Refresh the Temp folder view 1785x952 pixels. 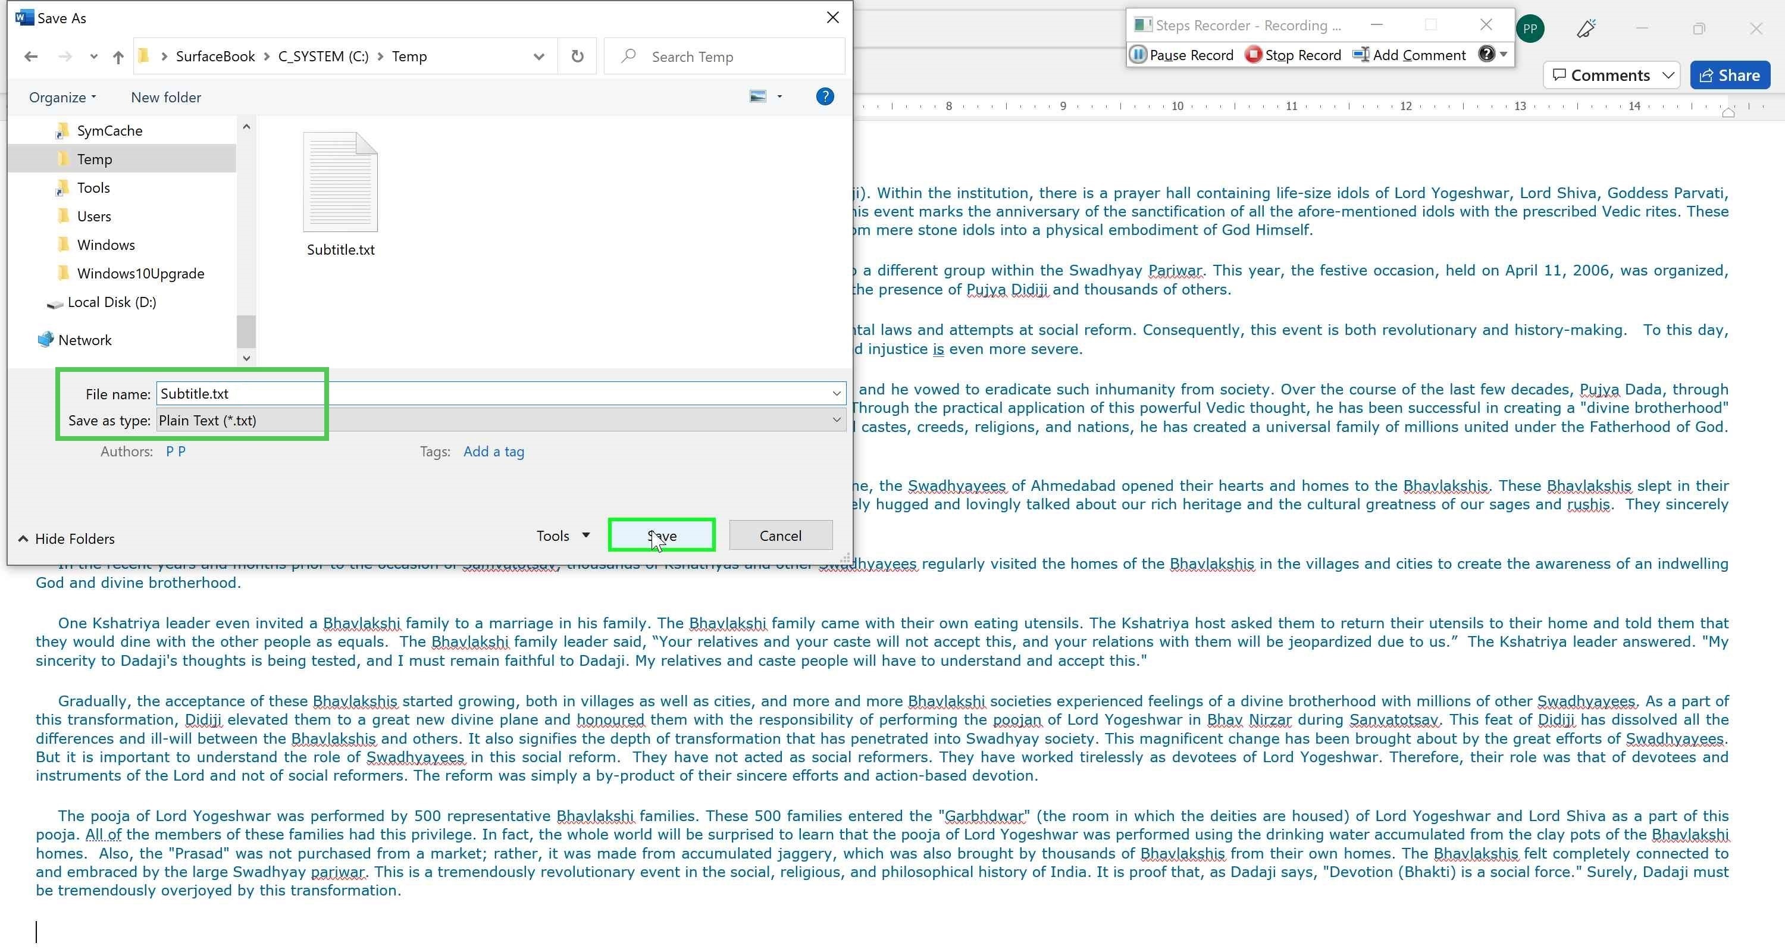pyautogui.click(x=577, y=56)
